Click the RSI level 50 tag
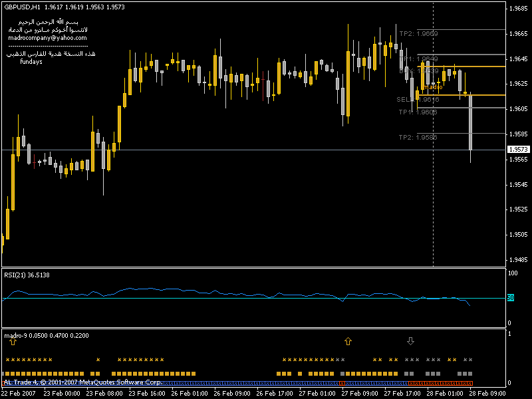The image size is (532, 399). click(511, 298)
